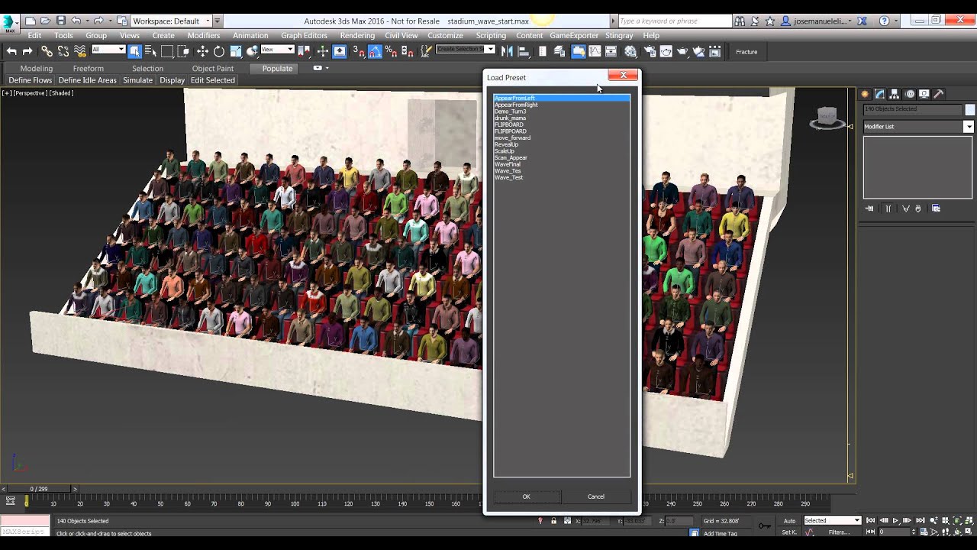977x550 pixels.
Task: Click the Mirror tool icon
Action: [x=507, y=51]
